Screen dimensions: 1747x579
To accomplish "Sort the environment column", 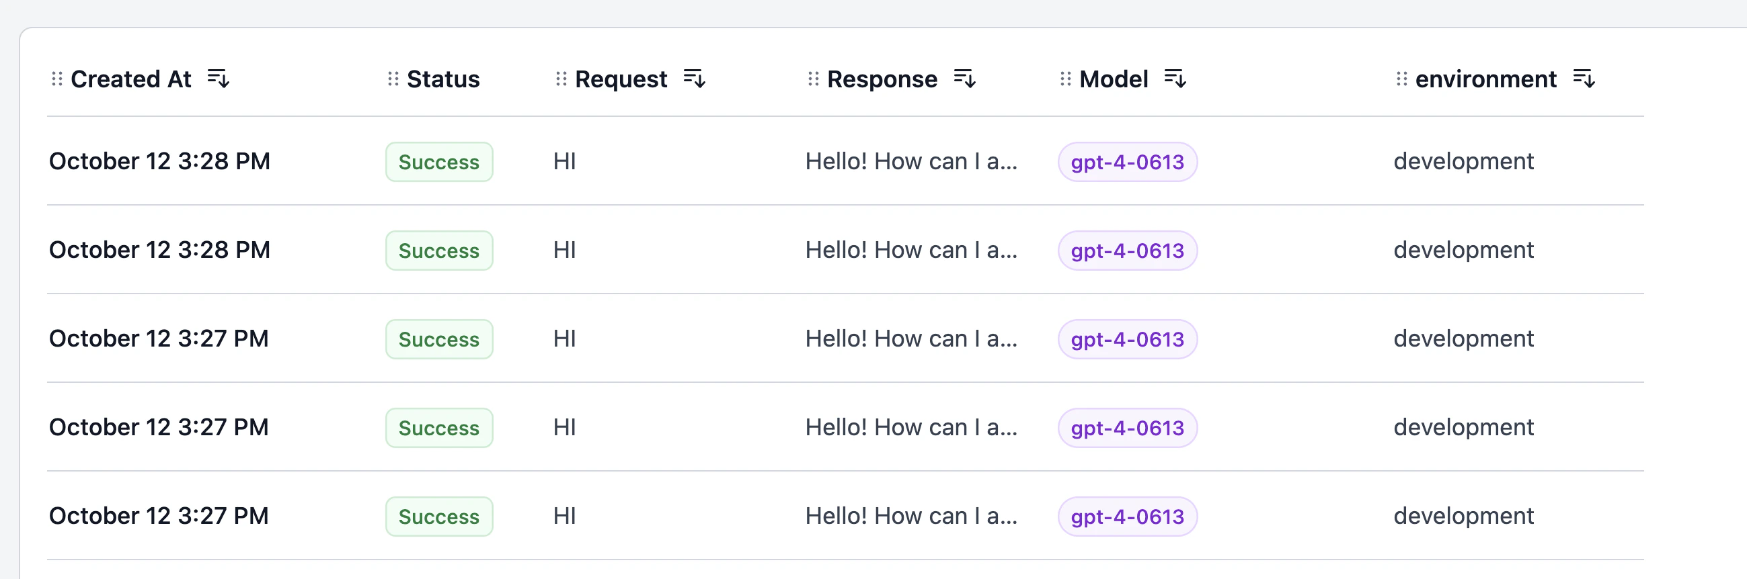I will coord(1585,79).
